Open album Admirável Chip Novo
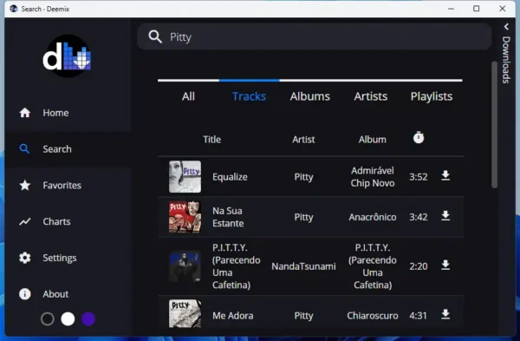Viewport: 520px width, 341px height. 373,177
